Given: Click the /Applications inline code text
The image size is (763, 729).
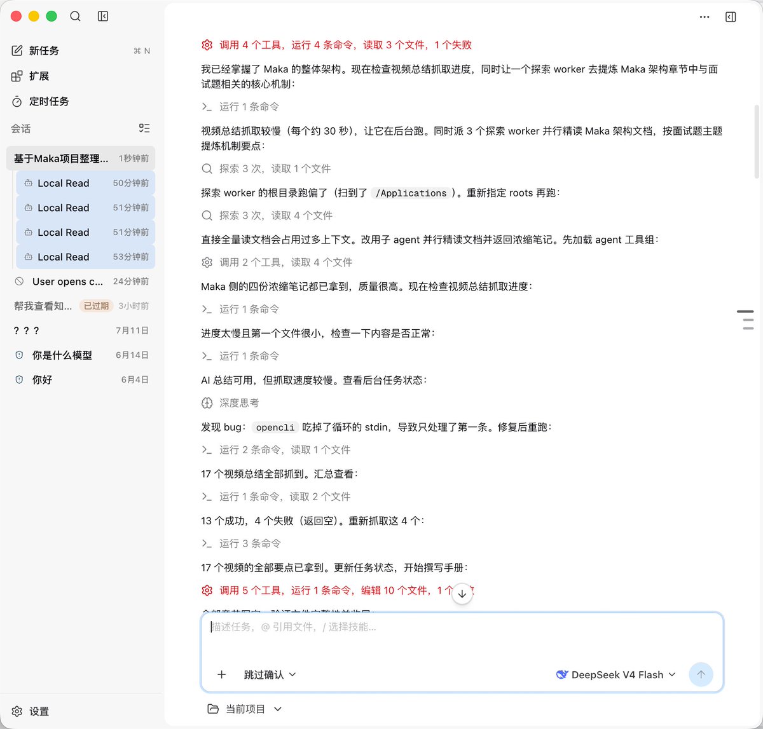Looking at the screenshot, I should 411,193.
